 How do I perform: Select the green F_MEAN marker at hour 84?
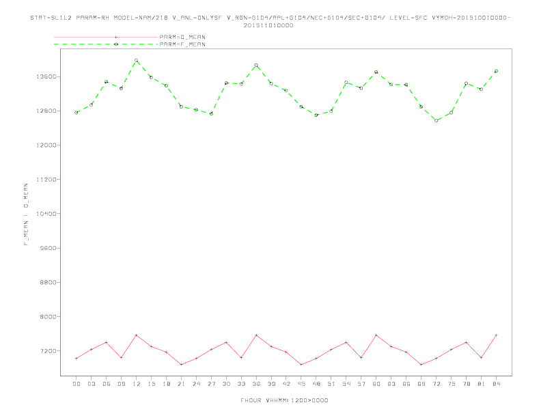[x=496, y=71]
